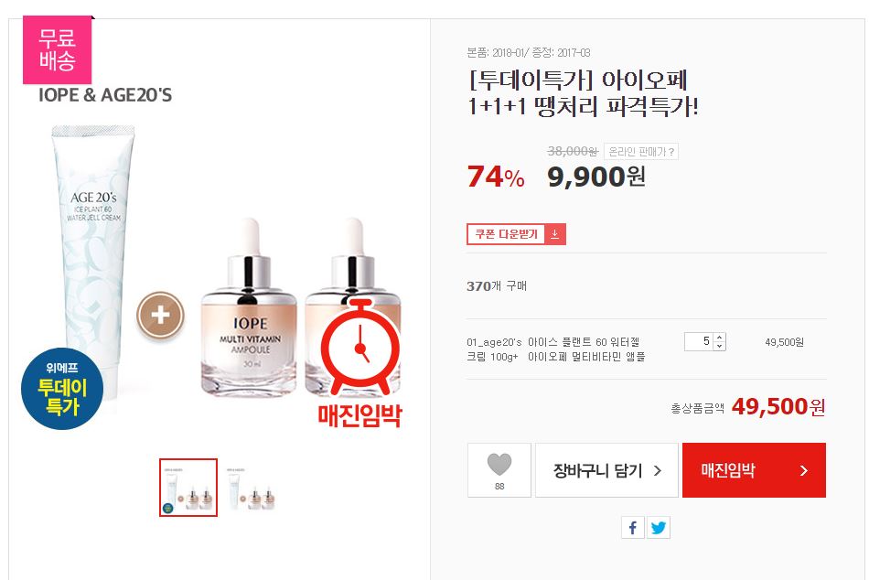Viewport: 869px width, 580px height.
Task: Select second product thumbnail
Action: tap(252, 488)
